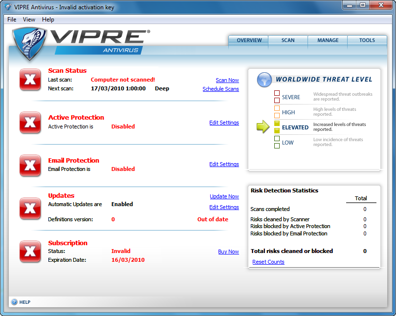This screenshot has width=396, height=316.
Task: Open the View menu
Action: click(x=29, y=20)
